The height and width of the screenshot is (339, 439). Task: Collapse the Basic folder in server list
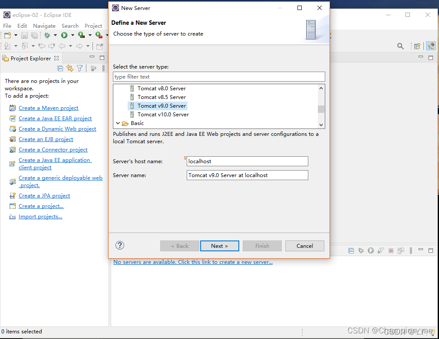(118, 123)
